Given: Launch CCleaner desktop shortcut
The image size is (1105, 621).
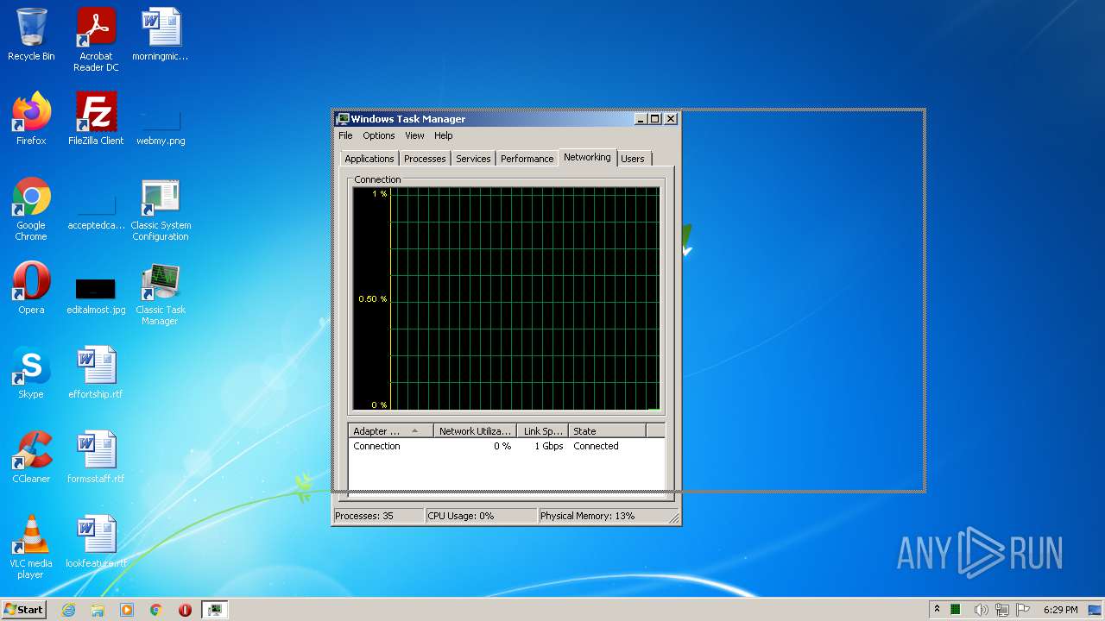Looking at the screenshot, I should [x=31, y=457].
